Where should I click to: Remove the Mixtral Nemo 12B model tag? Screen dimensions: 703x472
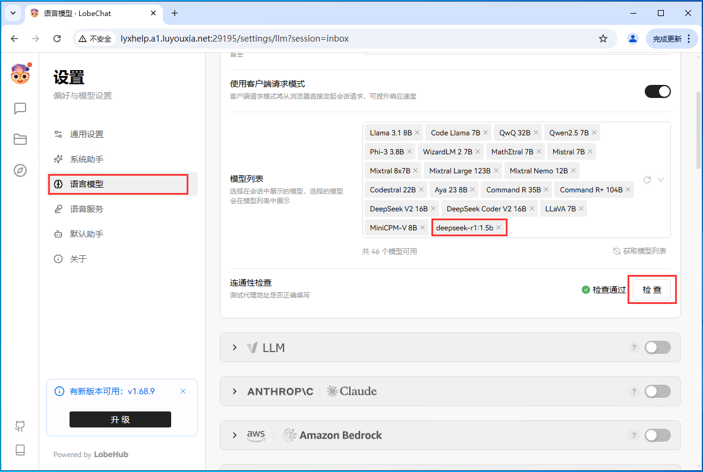pos(573,170)
